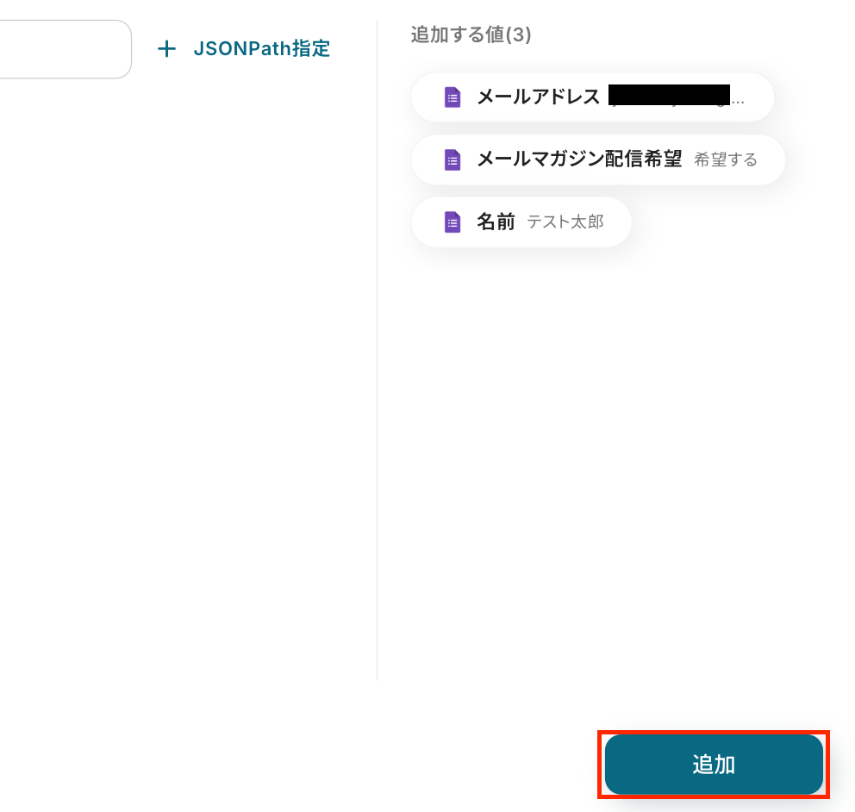Click the 希望する value text

[x=726, y=159]
